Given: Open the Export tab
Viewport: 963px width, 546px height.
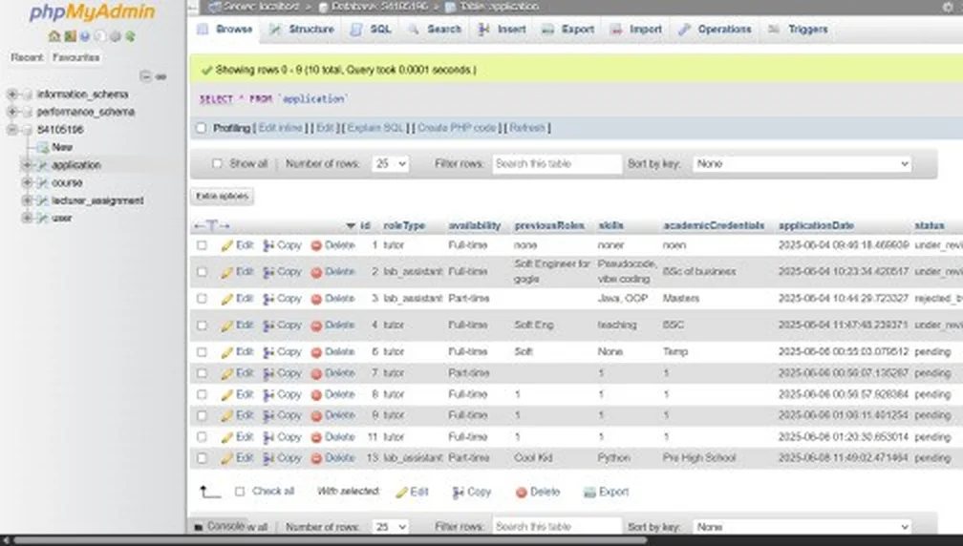Looking at the screenshot, I should tap(568, 29).
